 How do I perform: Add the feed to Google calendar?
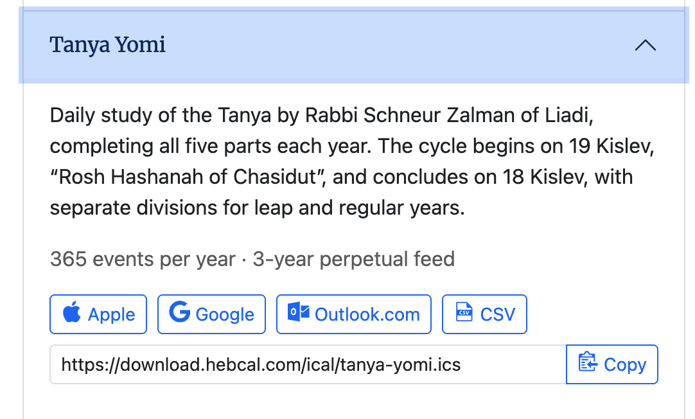point(211,314)
